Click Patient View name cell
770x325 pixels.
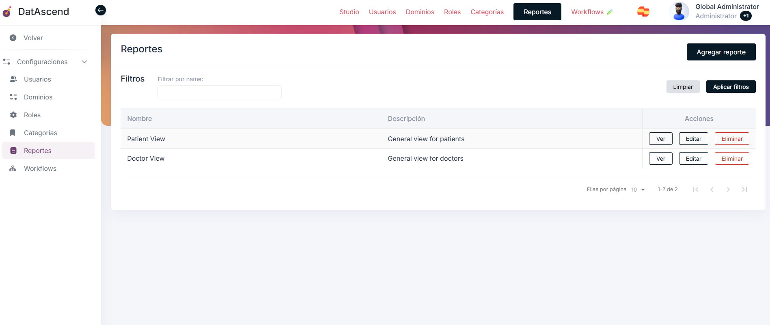[x=146, y=139]
